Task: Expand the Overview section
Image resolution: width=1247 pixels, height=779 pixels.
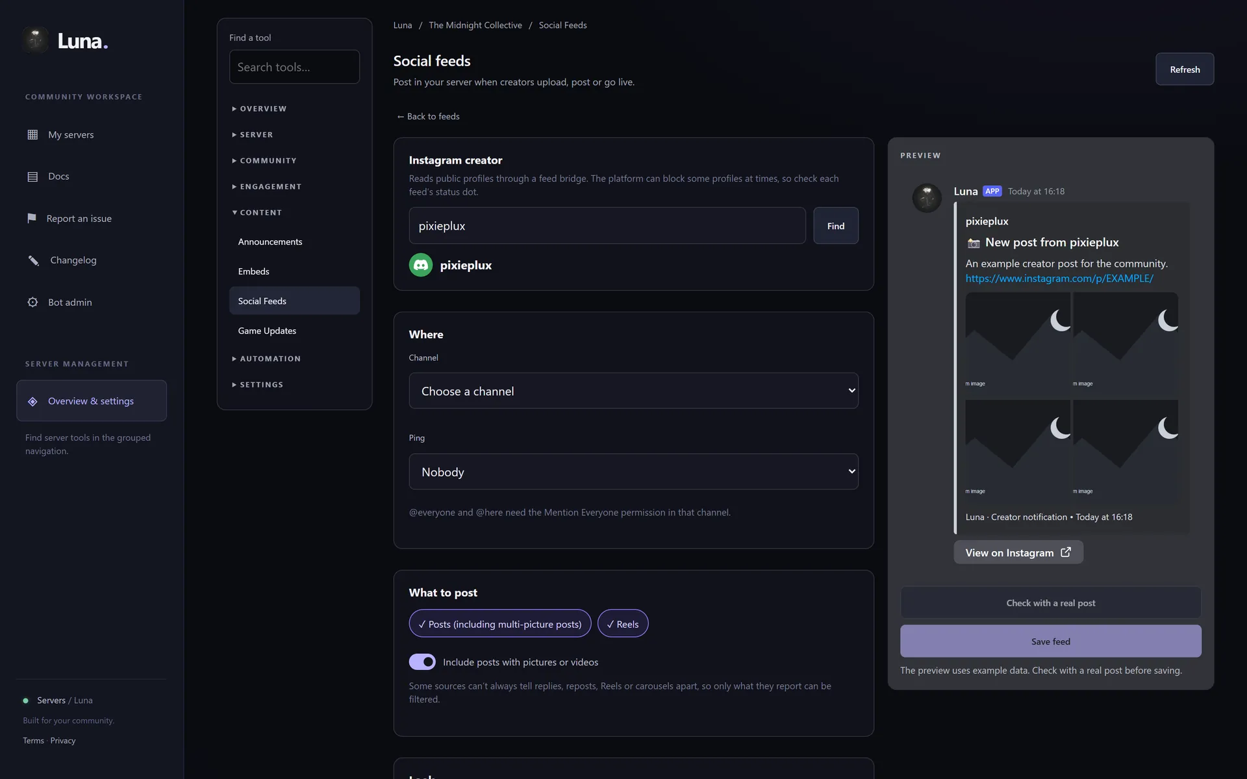Action: click(259, 108)
